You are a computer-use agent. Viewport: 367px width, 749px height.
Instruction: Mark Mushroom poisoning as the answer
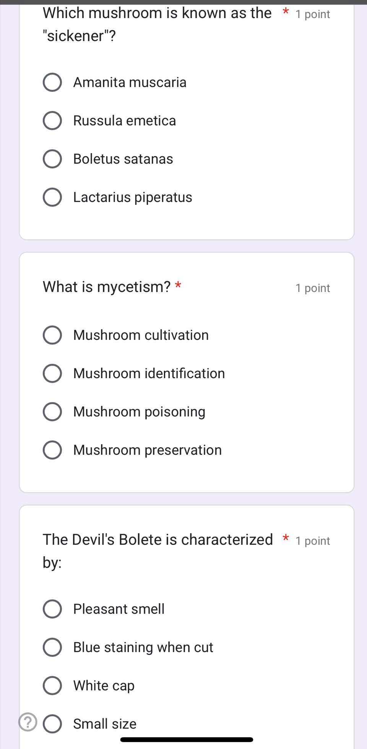(52, 411)
